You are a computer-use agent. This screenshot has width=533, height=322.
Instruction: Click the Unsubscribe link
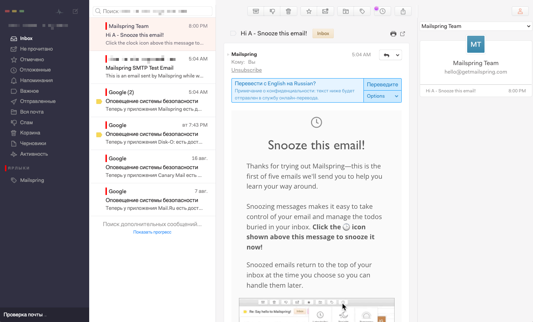pyautogui.click(x=247, y=70)
